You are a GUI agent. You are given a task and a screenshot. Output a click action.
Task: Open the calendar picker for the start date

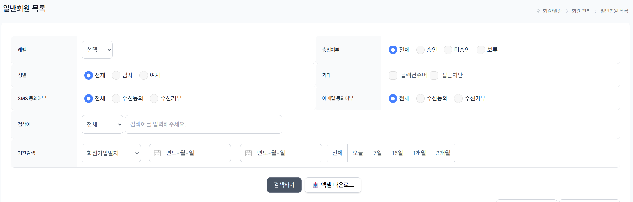(x=157, y=153)
